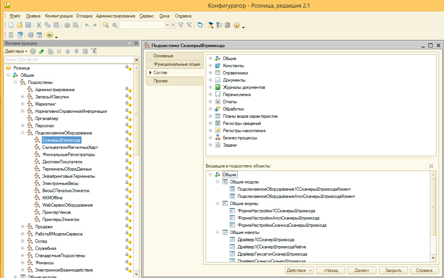Expand the Справочники node in the Состав tree
This screenshot has width=444, height=278.
[210, 73]
